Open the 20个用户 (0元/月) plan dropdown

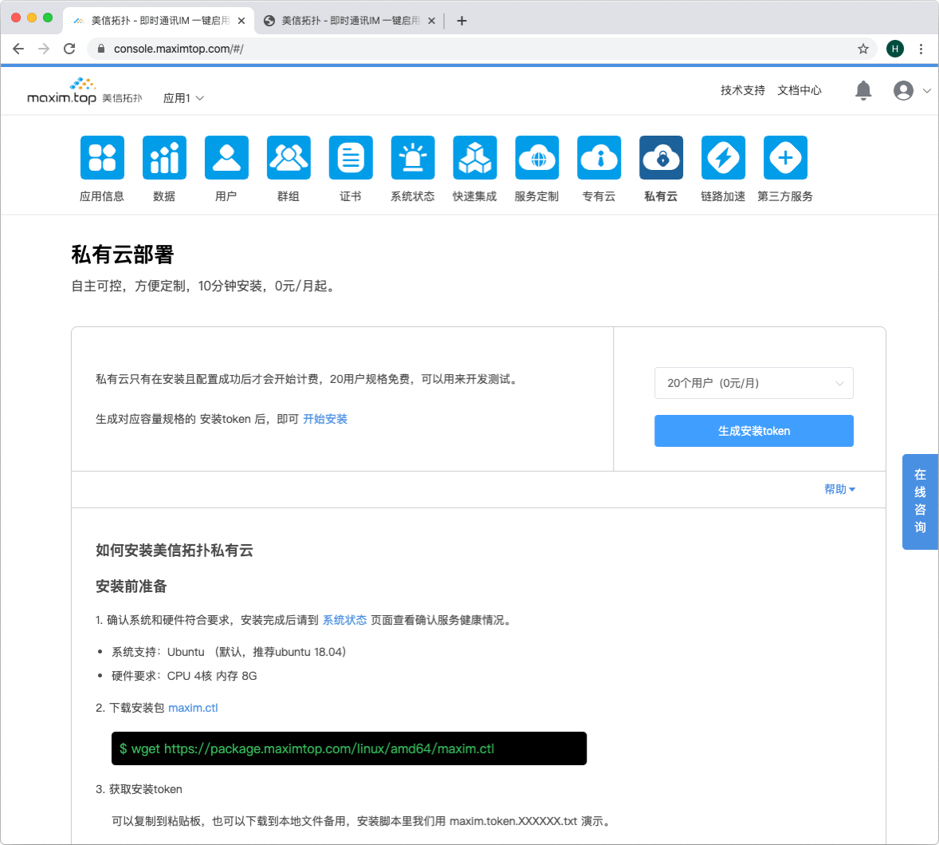tap(754, 383)
